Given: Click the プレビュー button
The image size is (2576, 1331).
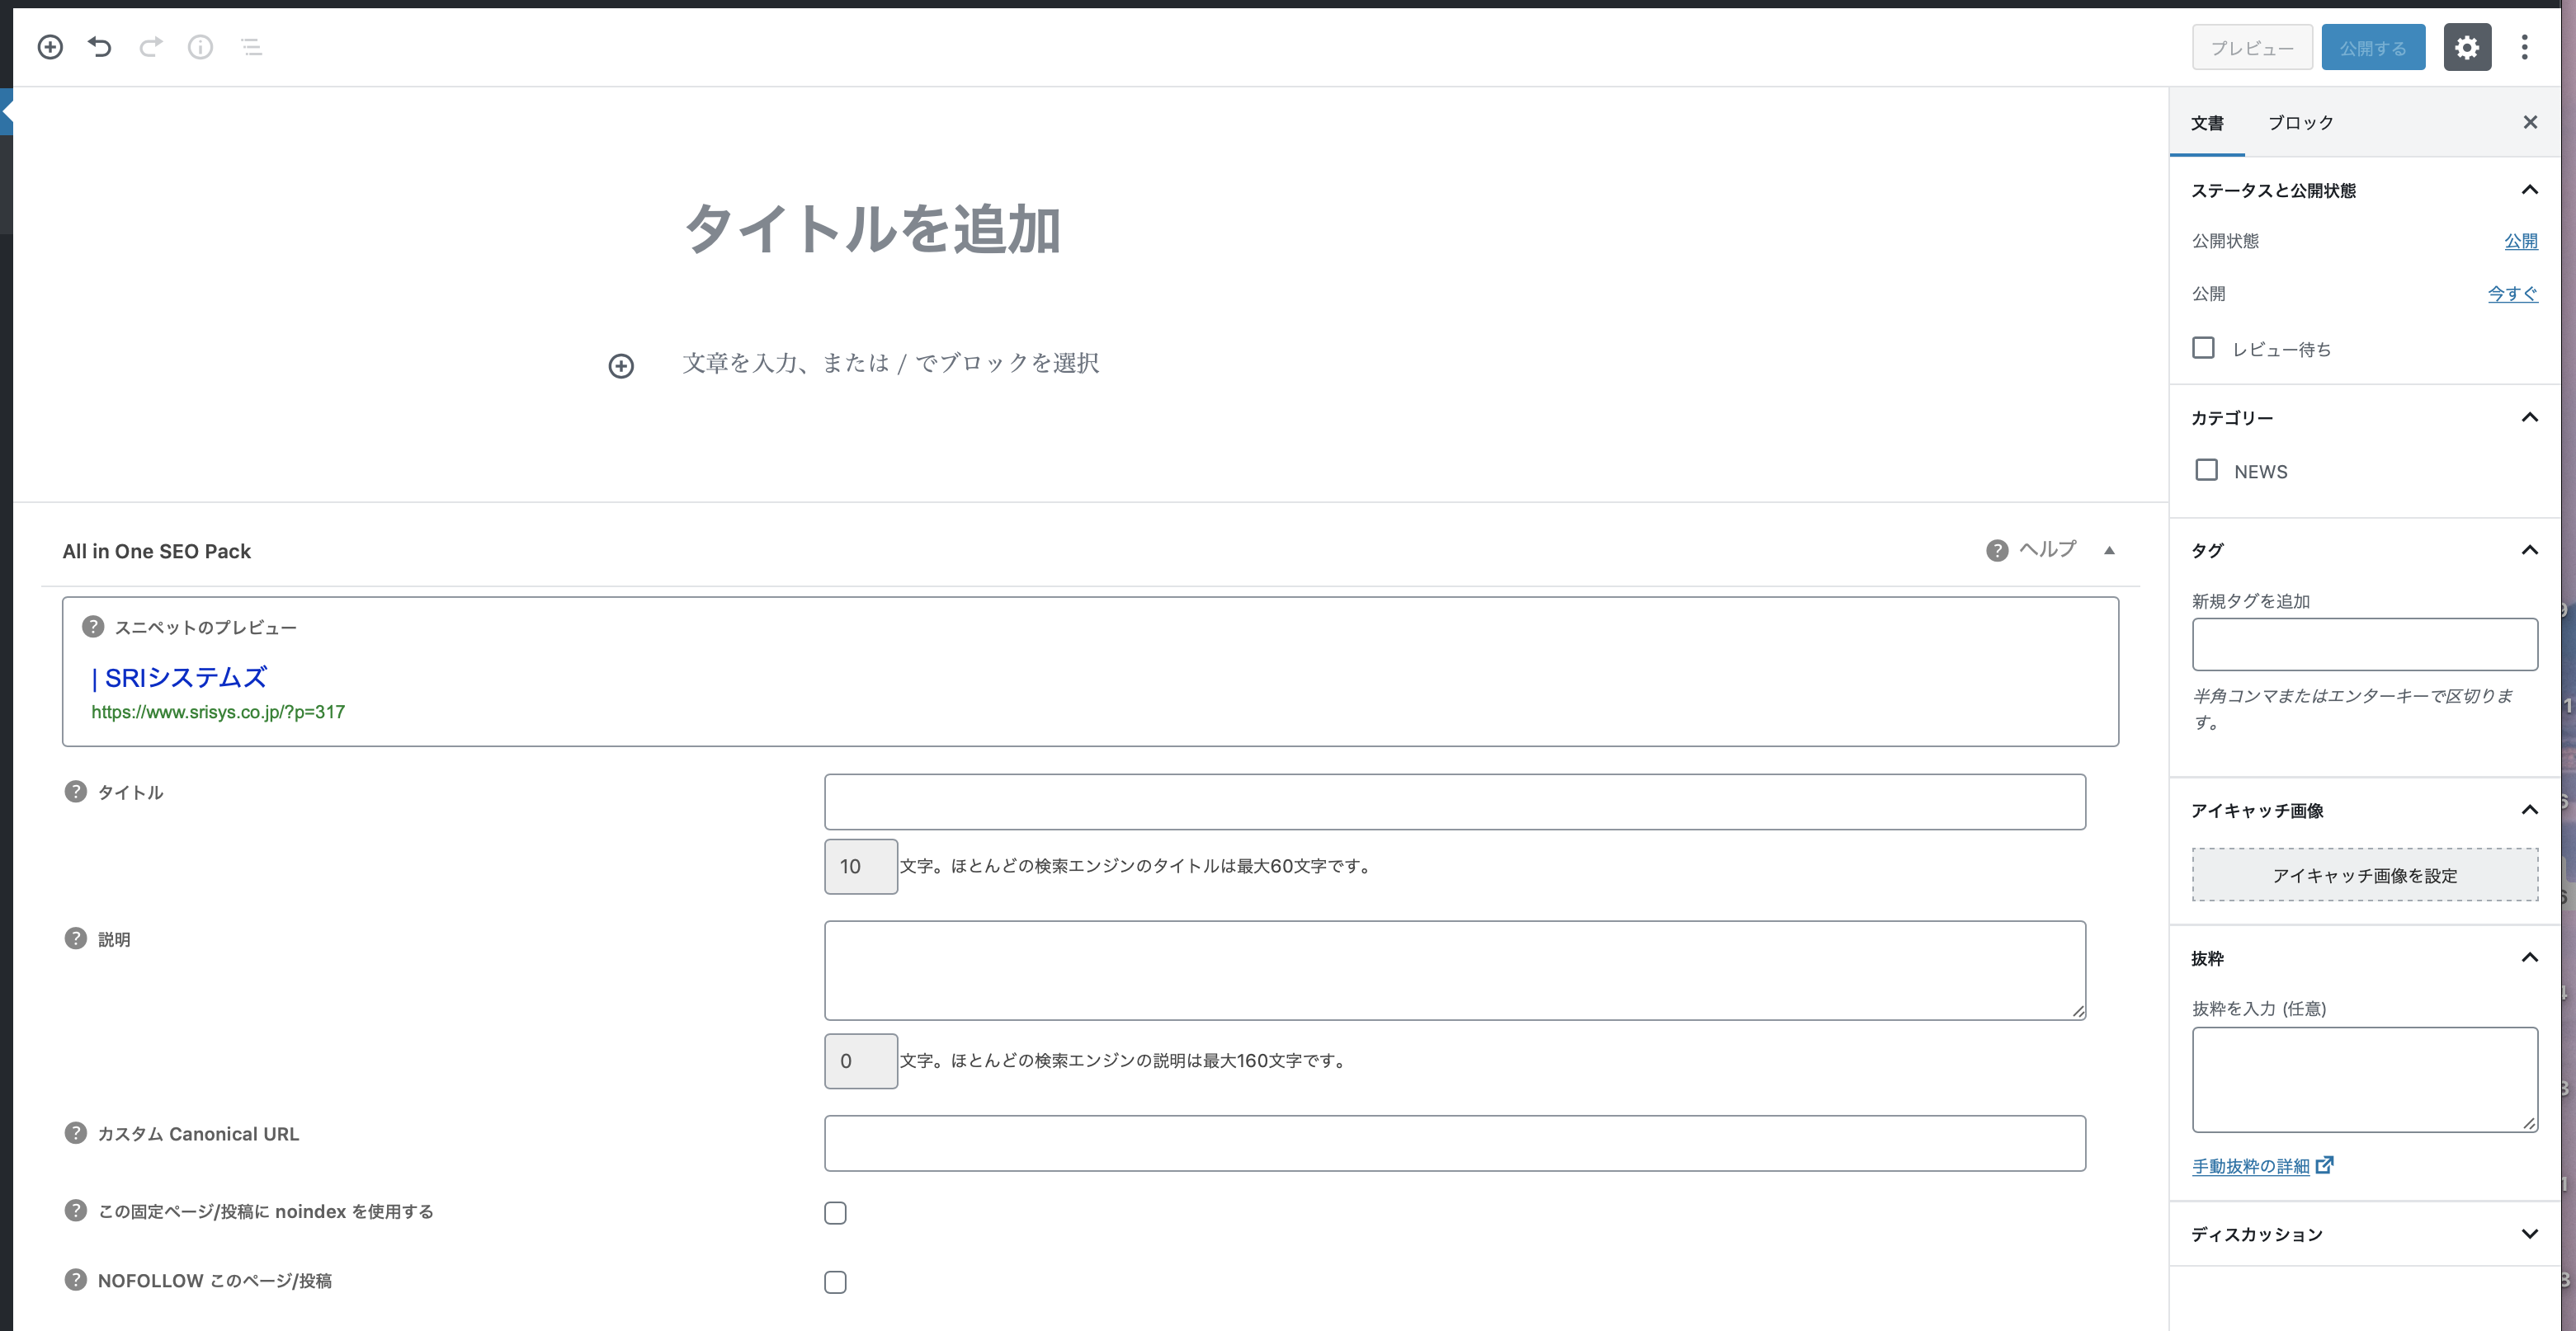Looking at the screenshot, I should tap(2252, 48).
